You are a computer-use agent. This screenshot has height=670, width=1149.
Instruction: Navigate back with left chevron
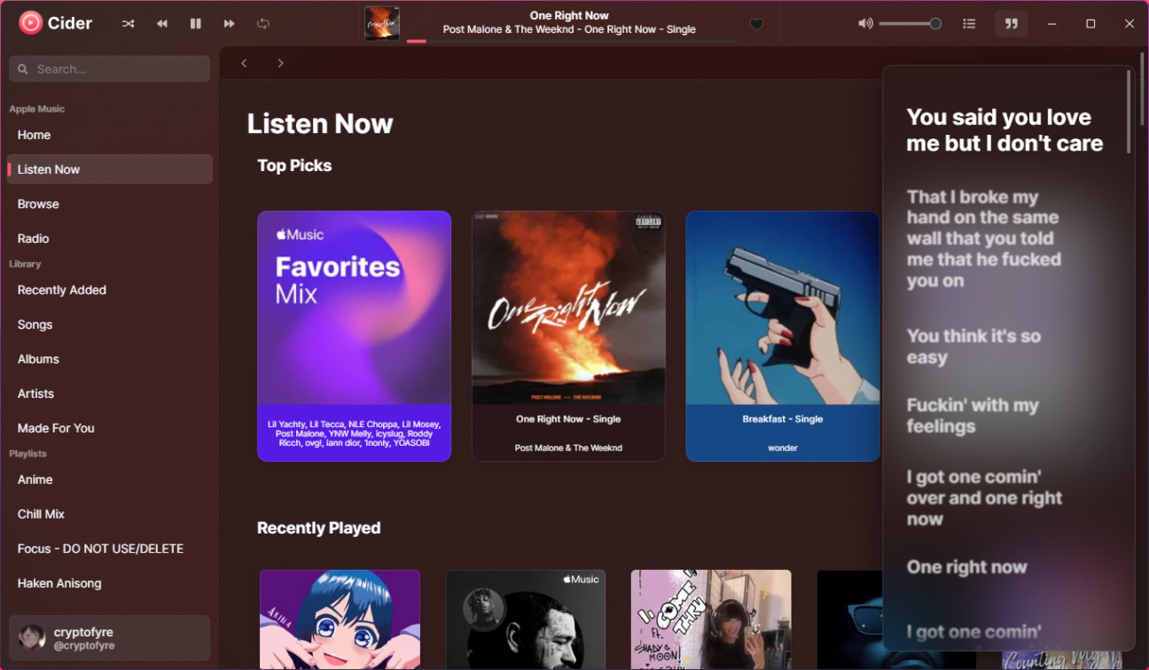pos(244,63)
